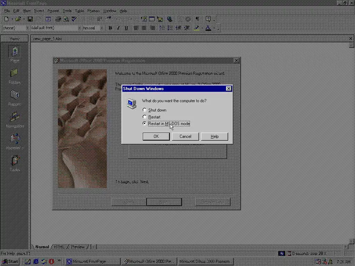Open the File menu in FrontPage
355x266 pixels.
pyautogui.click(x=7, y=11)
